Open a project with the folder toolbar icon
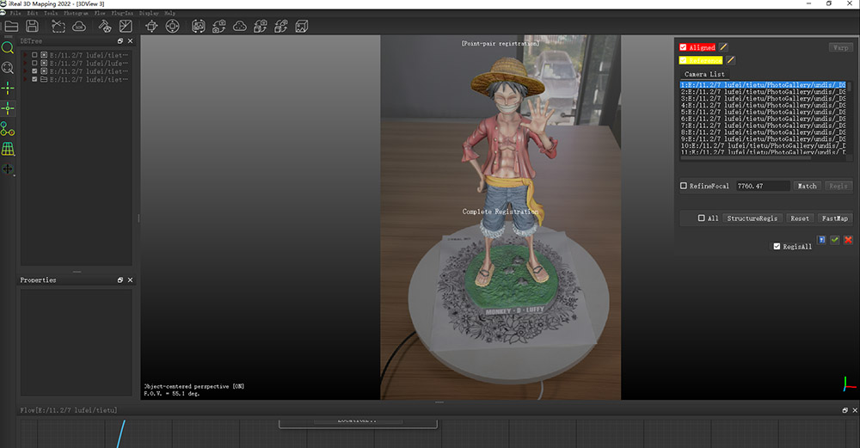860x448 pixels. (x=11, y=26)
